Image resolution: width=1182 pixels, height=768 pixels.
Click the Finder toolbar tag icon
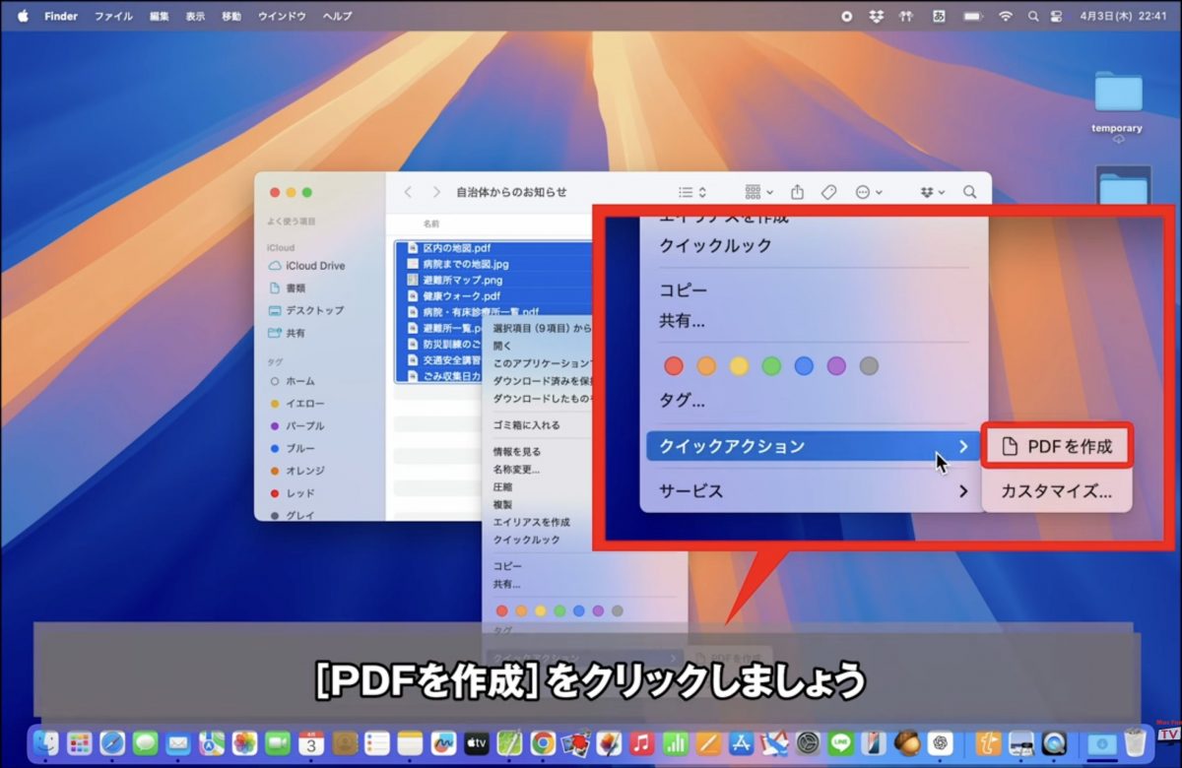point(829,192)
